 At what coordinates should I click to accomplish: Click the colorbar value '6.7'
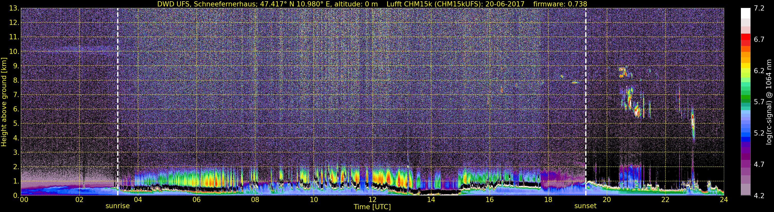(759, 40)
